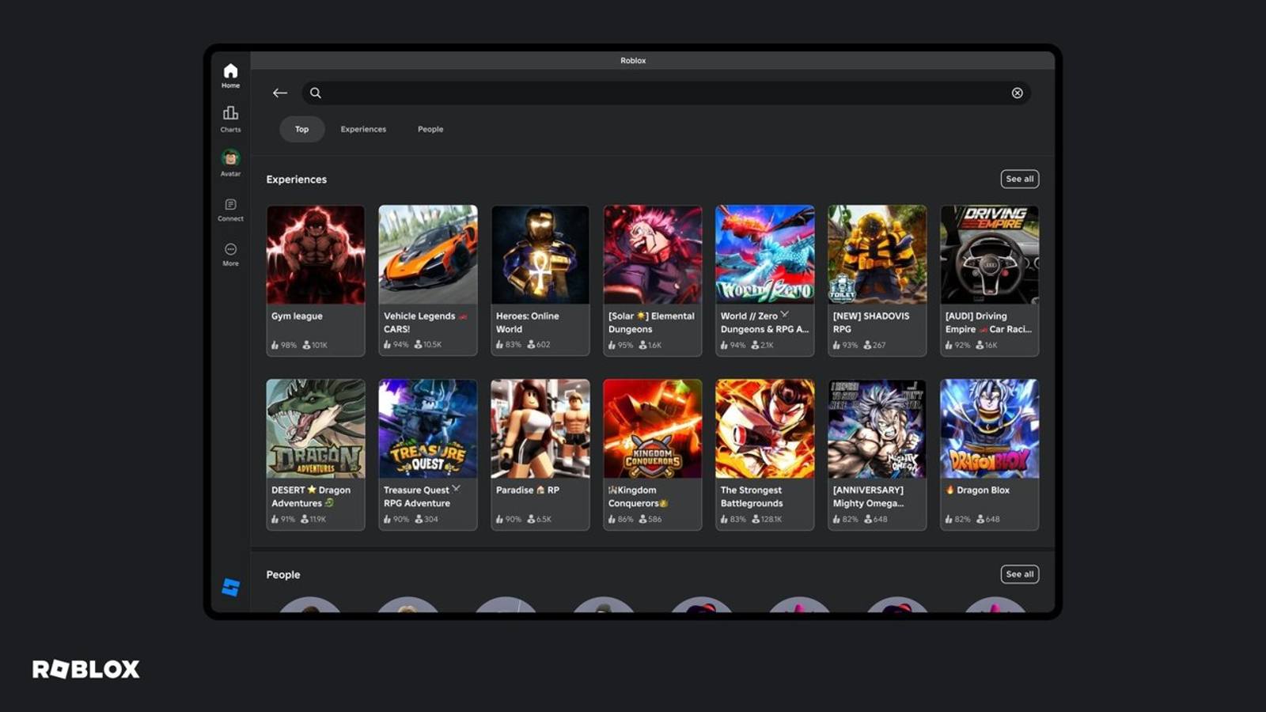Image resolution: width=1266 pixels, height=712 pixels.
Task: Open World // Zero thumbnail
Action: [x=765, y=255]
